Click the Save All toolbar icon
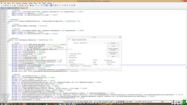The image size is (187, 105). [8, 5]
